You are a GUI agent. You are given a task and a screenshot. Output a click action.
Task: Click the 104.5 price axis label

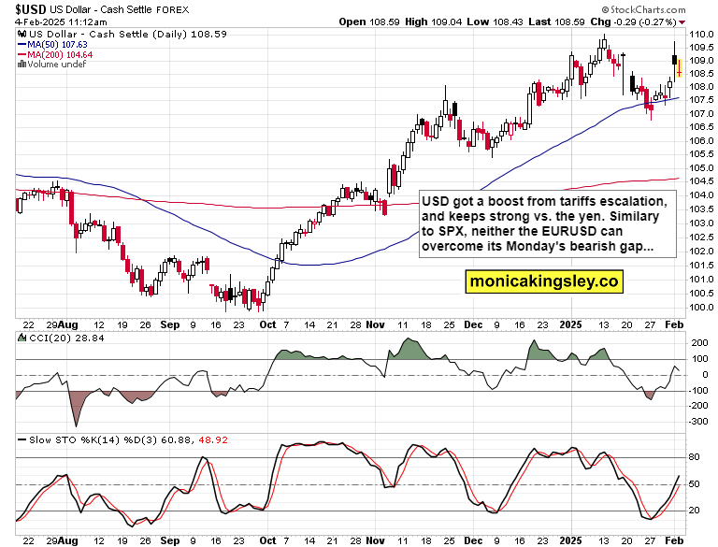[x=701, y=181]
